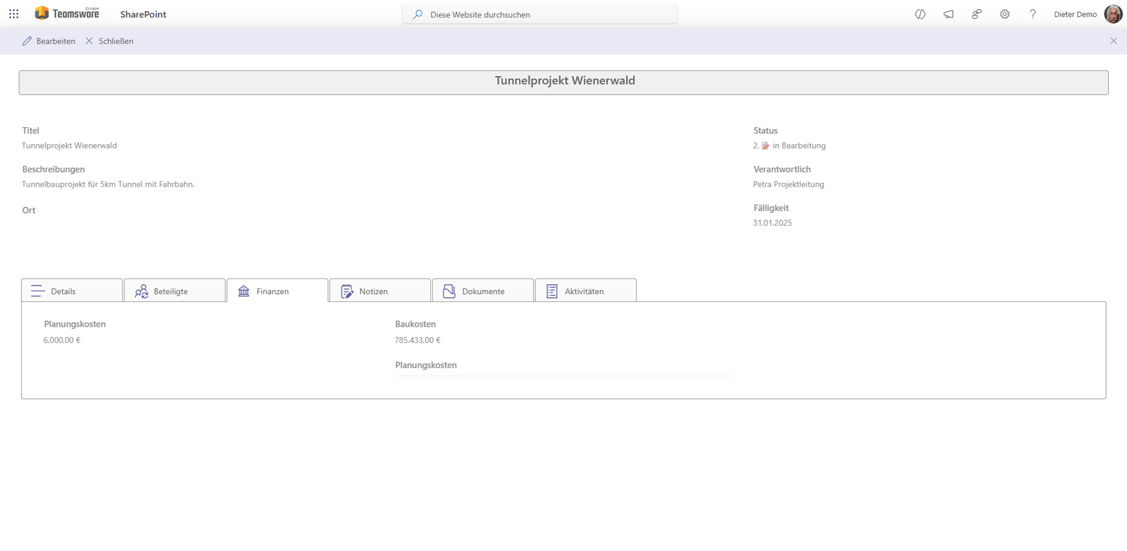Open the share network icon in header
This screenshot has height=551, width=1127.
point(977,14)
